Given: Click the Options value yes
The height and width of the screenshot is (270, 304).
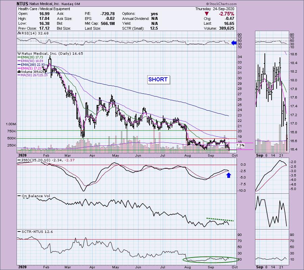Looking at the screenshot, I should (154, 14).
